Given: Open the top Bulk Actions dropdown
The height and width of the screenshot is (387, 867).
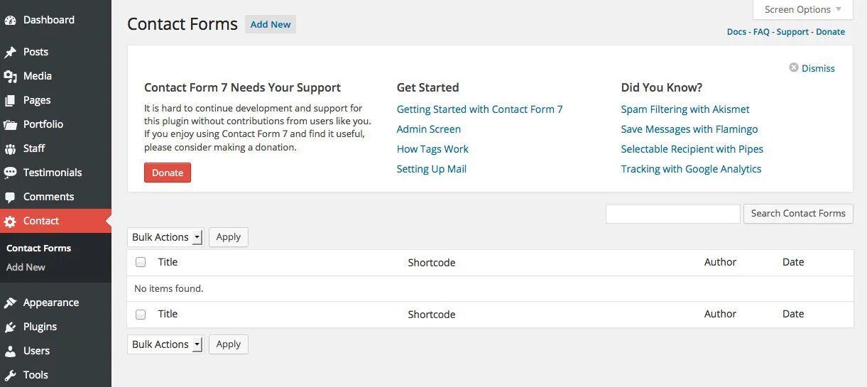Looking at the screenshot, I should [x=165, y=237].
